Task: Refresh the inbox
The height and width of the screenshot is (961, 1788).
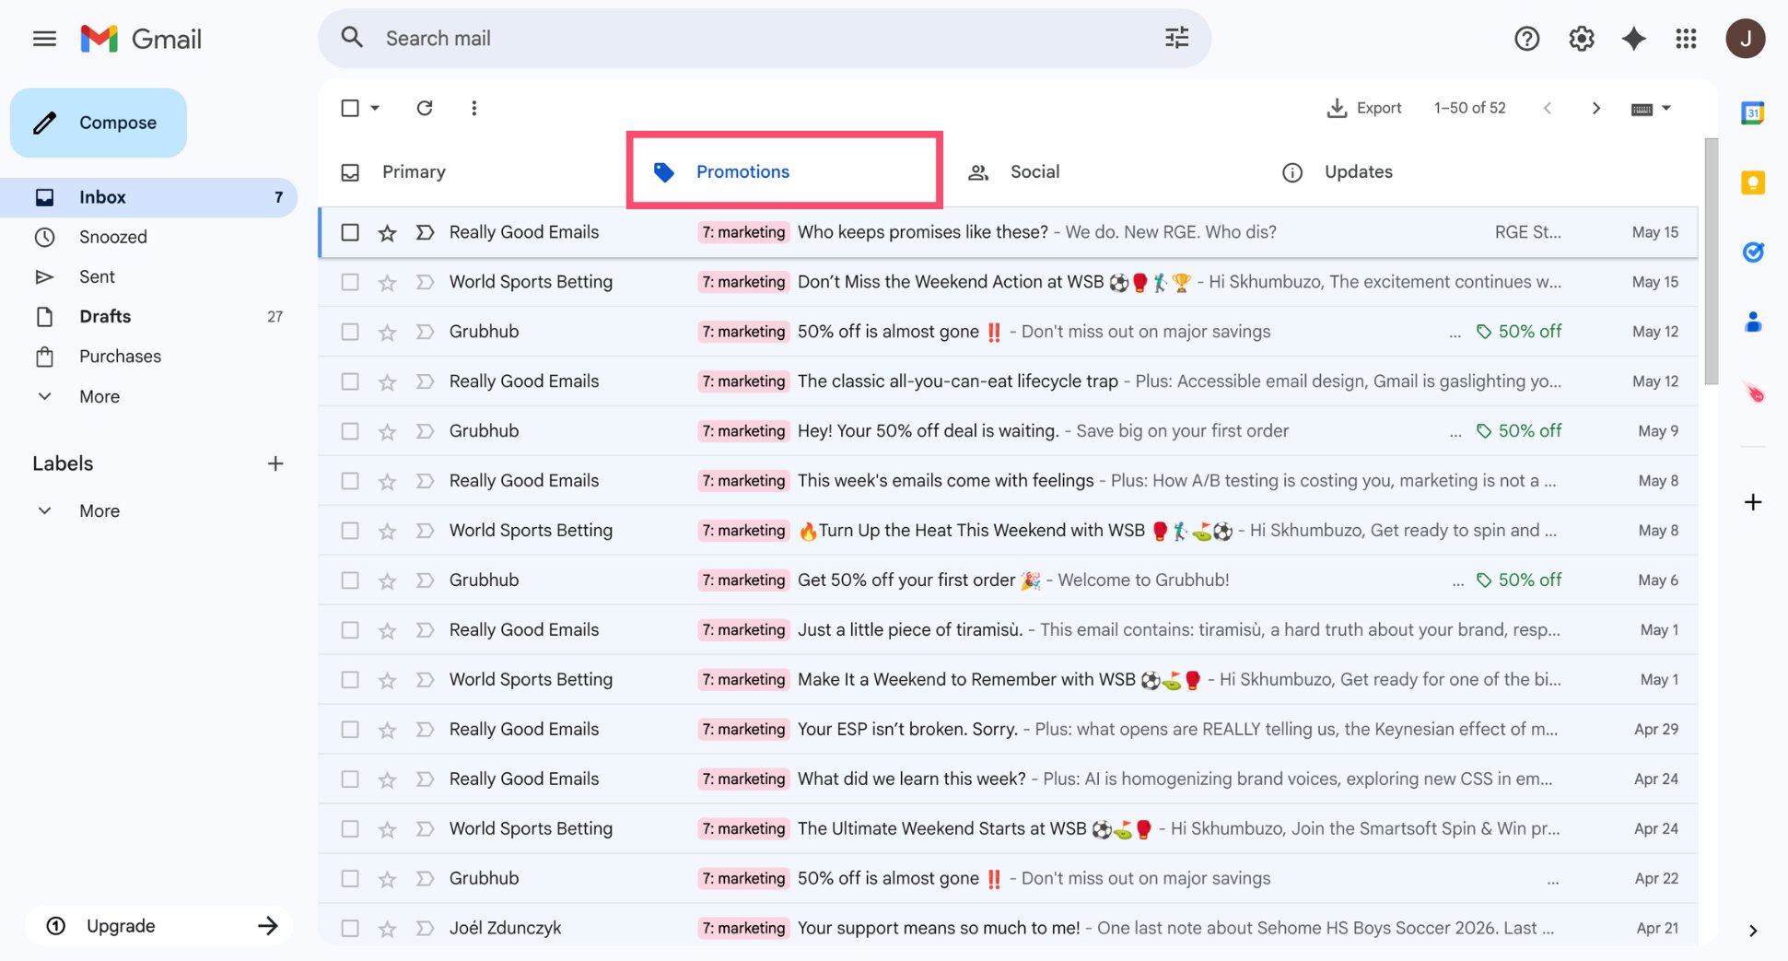Action: click(424, 108)
